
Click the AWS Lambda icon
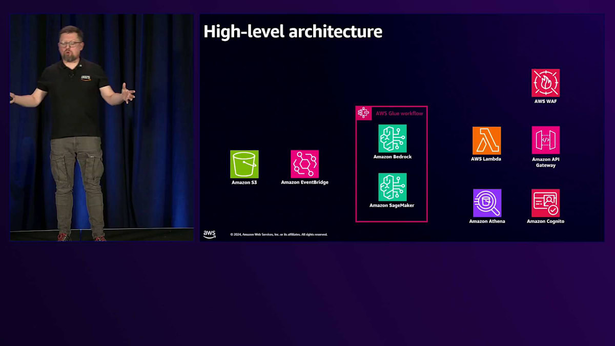(x=486, y=140)
